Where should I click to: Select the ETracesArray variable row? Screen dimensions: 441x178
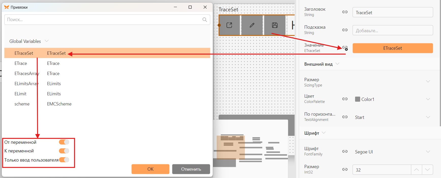[107, 74]
